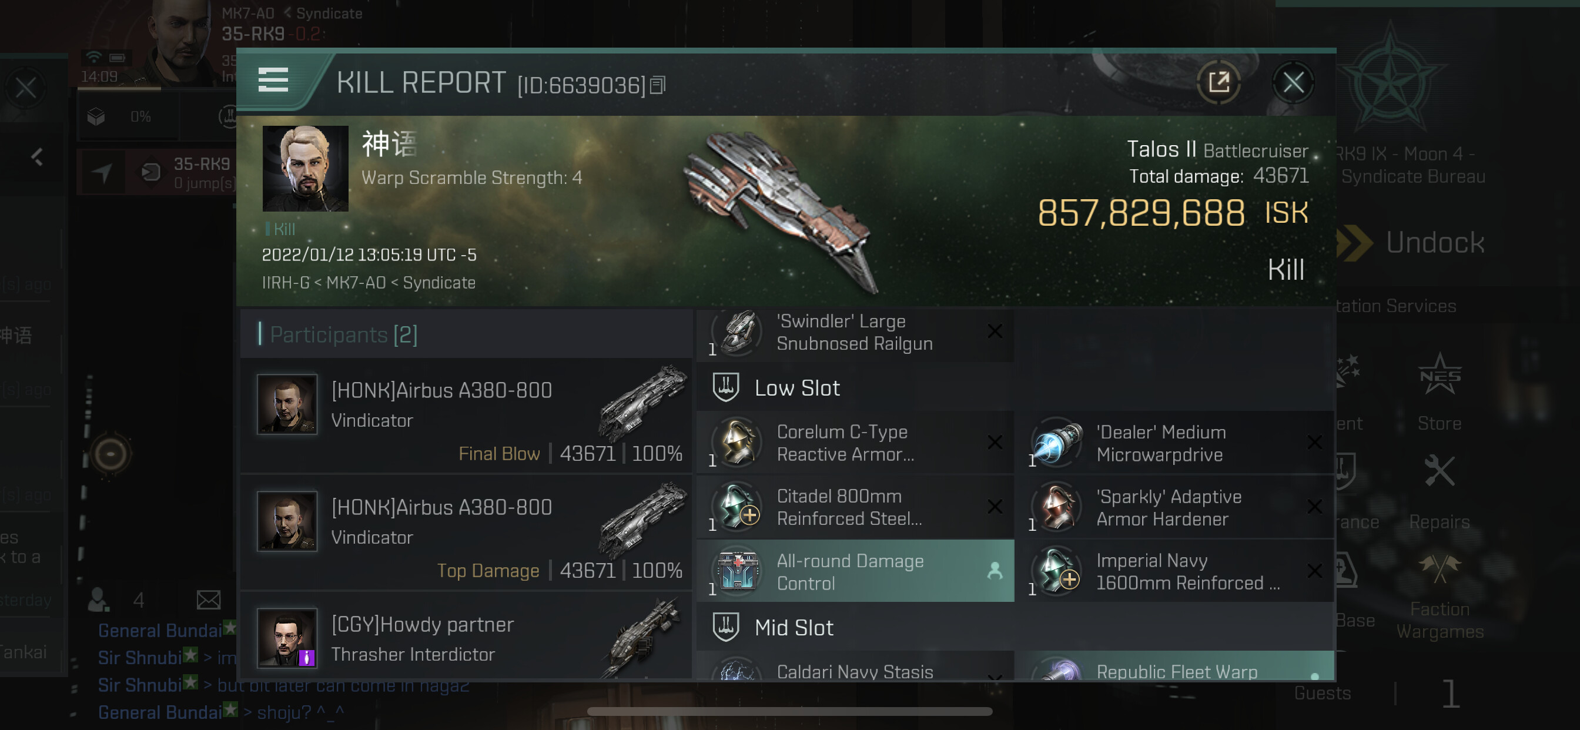The height and width of the screenshot is (730, 1580).
Task: Toggle the pilot marker on All-round Damage Control
Action: [x=995, y=571]
